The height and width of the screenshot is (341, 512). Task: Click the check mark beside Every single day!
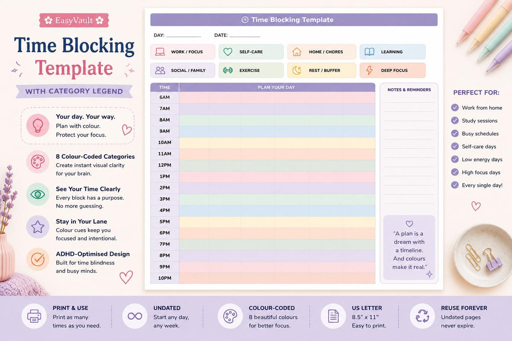pos(455,185)
